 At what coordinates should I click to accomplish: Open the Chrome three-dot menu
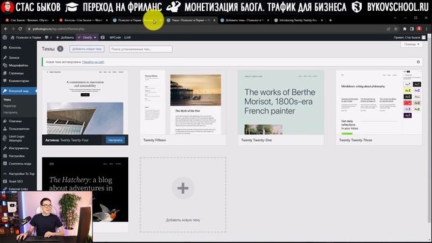point(427,28)
